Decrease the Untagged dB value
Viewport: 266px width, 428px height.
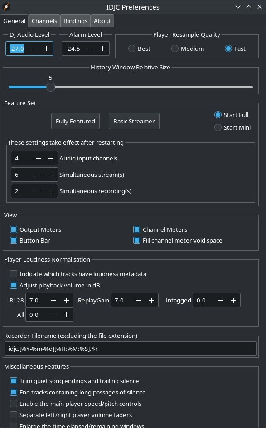click(221, 300)
